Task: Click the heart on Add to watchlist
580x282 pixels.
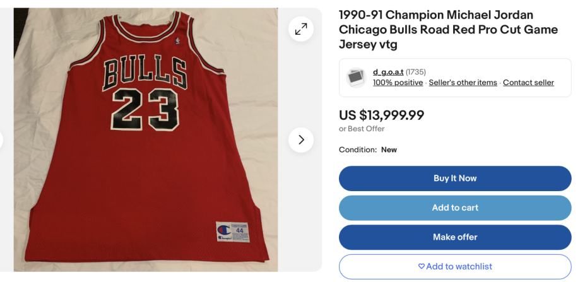Action: (x=422, y=267)
